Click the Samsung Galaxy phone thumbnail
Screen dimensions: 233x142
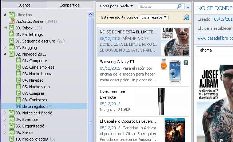click(175, 71)
